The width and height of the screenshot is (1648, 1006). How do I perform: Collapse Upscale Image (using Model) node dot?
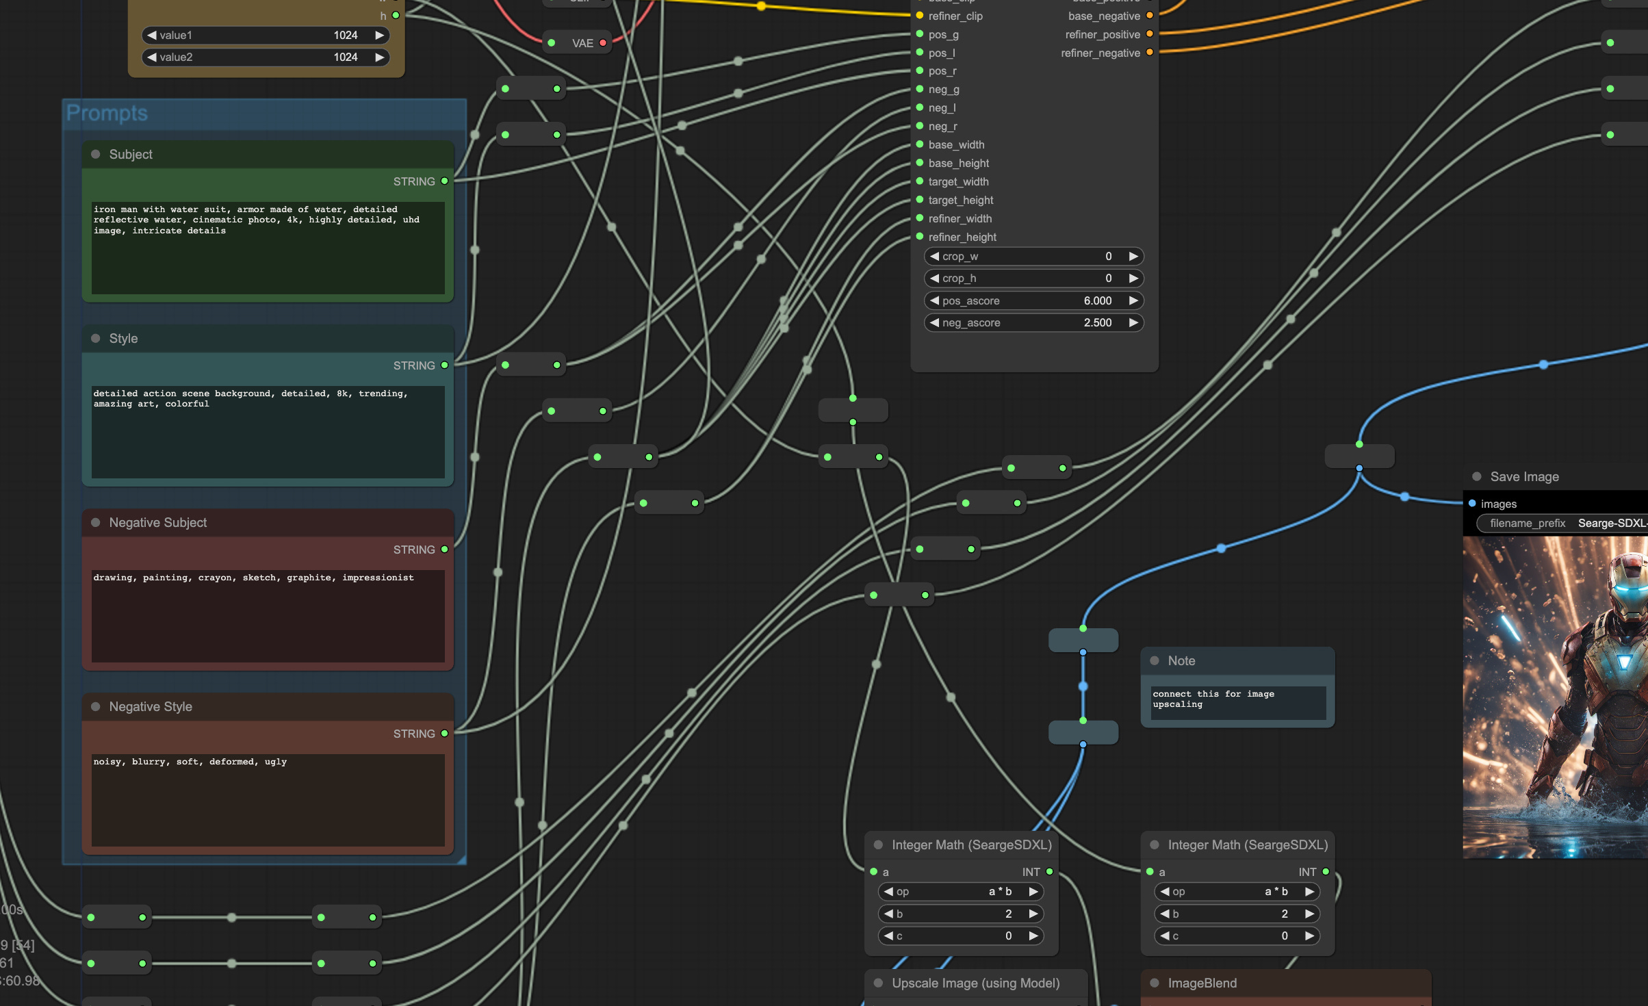click(x=878, y=983)
